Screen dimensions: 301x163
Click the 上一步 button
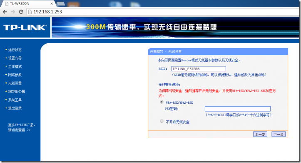click(260, 134)
